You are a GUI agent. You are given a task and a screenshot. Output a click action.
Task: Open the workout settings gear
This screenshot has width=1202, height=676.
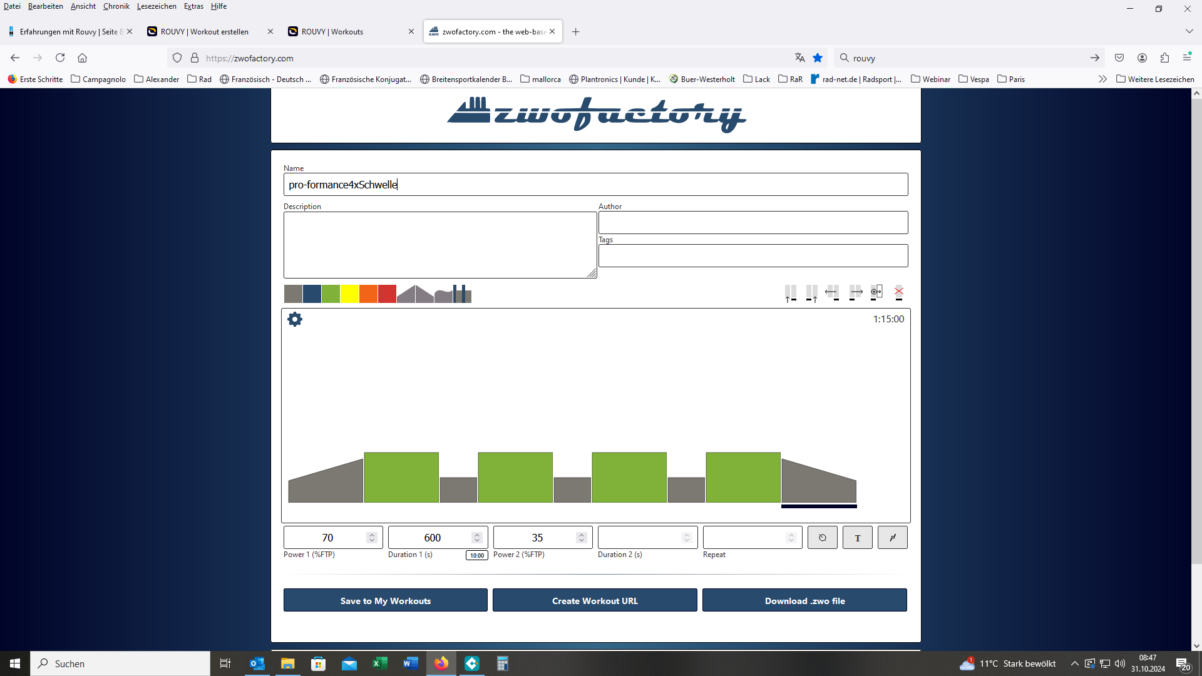coord(295,319)
